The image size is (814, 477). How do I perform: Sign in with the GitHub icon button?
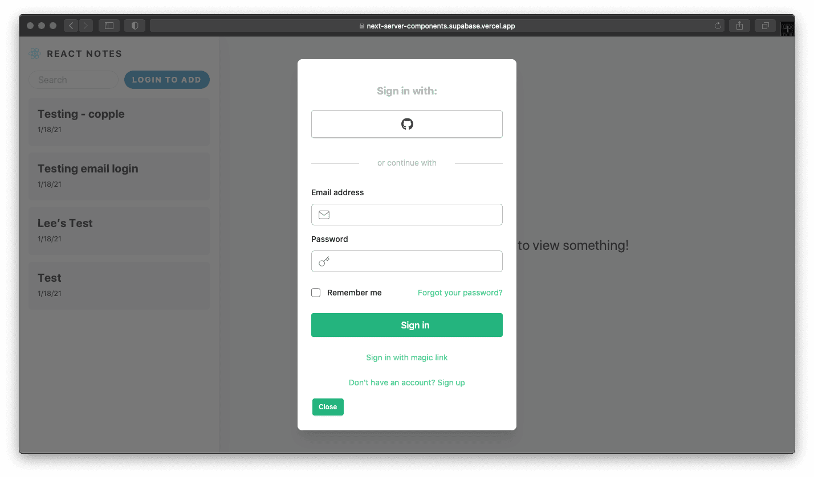406,124
